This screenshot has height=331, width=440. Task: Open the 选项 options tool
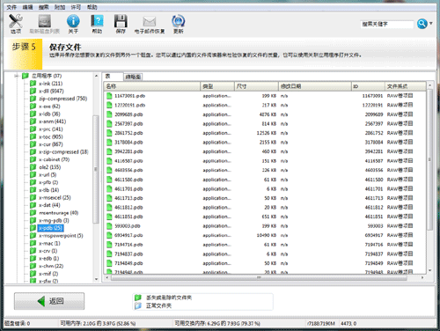pos(16,24)
